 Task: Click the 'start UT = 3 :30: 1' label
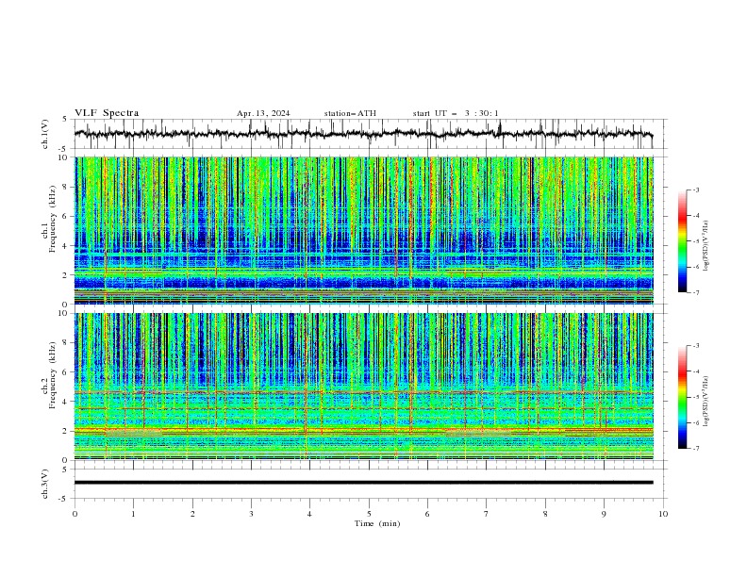point(456,113)
